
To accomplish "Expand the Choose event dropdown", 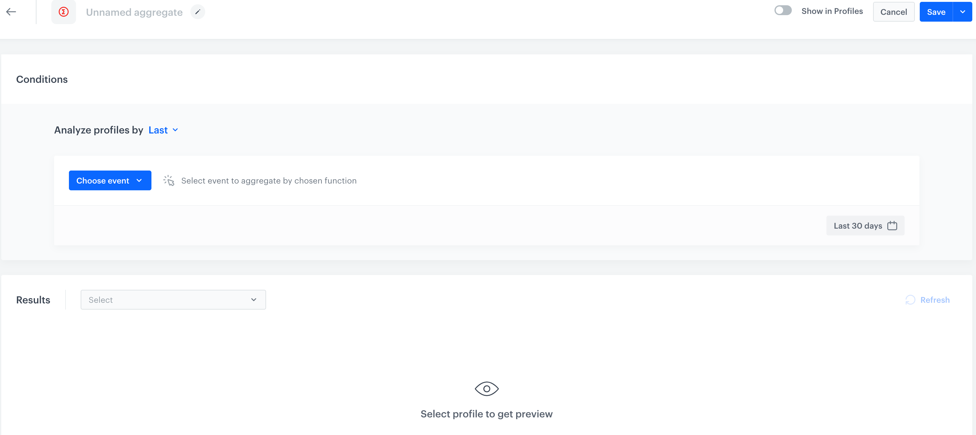I will coord(110,181).
